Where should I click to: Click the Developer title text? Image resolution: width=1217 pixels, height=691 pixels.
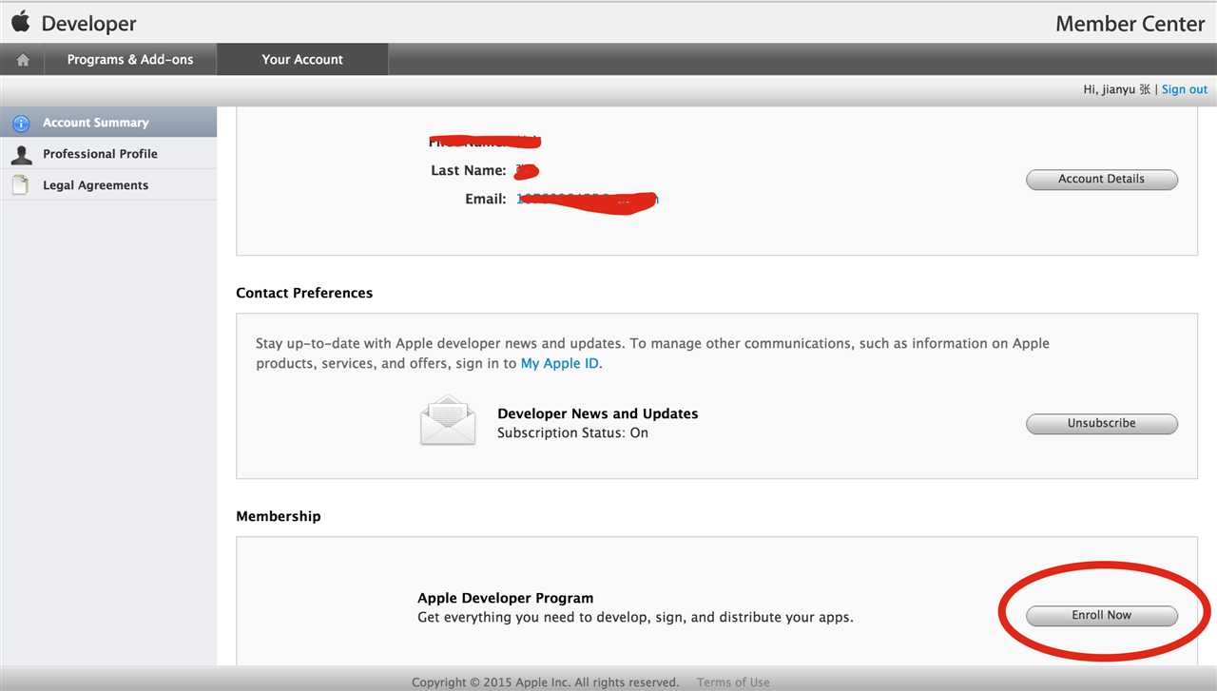[89, 24]
